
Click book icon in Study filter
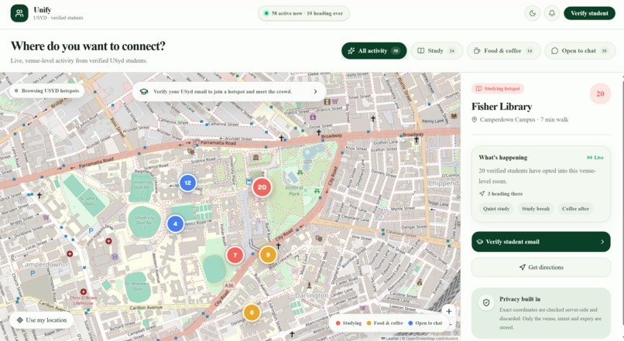click(420, 50)
